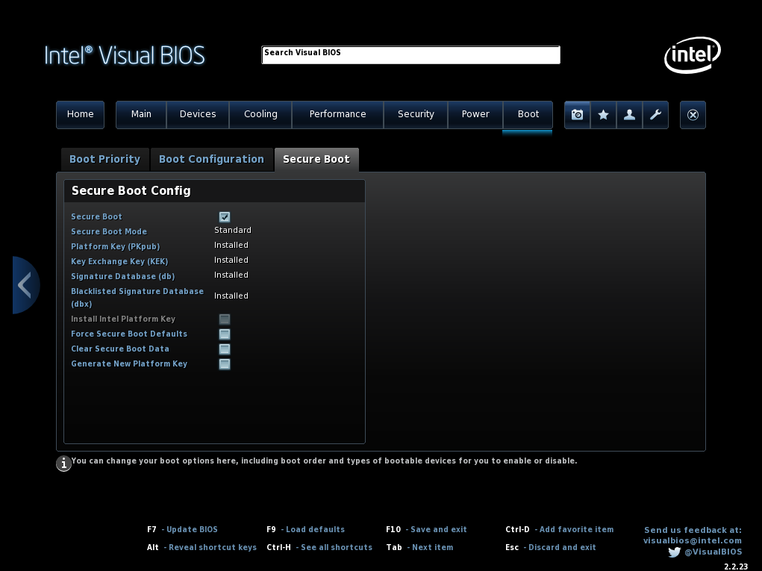Tick Generate New Platform Key checkbox
Screen dimensions: 762x571
click(225, 364)
